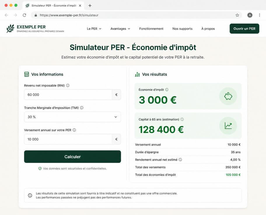
Task: Click the info icon next to Capital à 65 ans
Action: click(x=182, y=119)
